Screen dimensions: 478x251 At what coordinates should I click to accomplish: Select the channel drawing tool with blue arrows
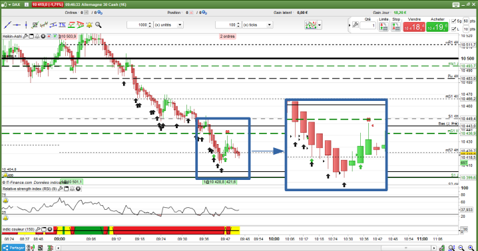click(x=53, y=25)
